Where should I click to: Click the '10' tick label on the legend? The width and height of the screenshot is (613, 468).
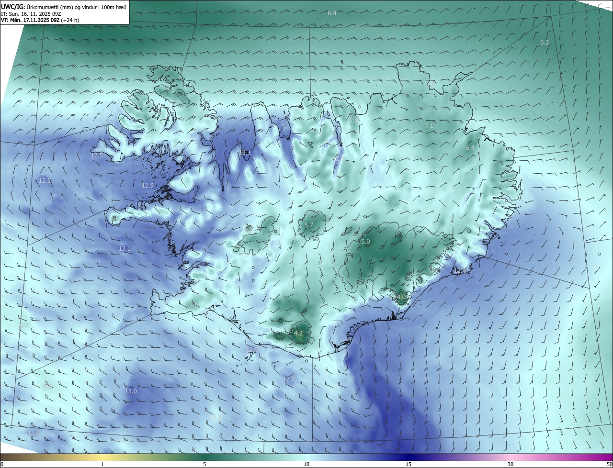click(x=306, y=464)
